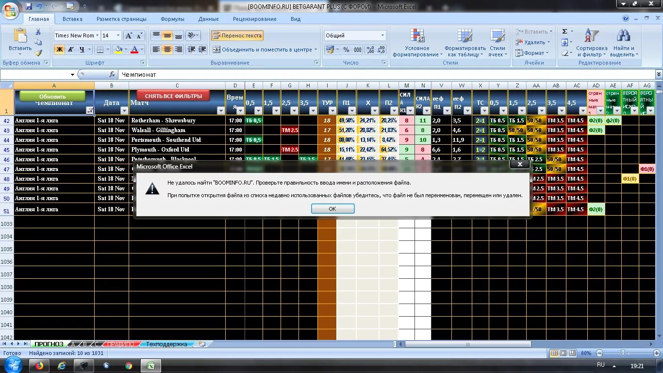Decrease indent
The image size is (663, 373).
191,49
